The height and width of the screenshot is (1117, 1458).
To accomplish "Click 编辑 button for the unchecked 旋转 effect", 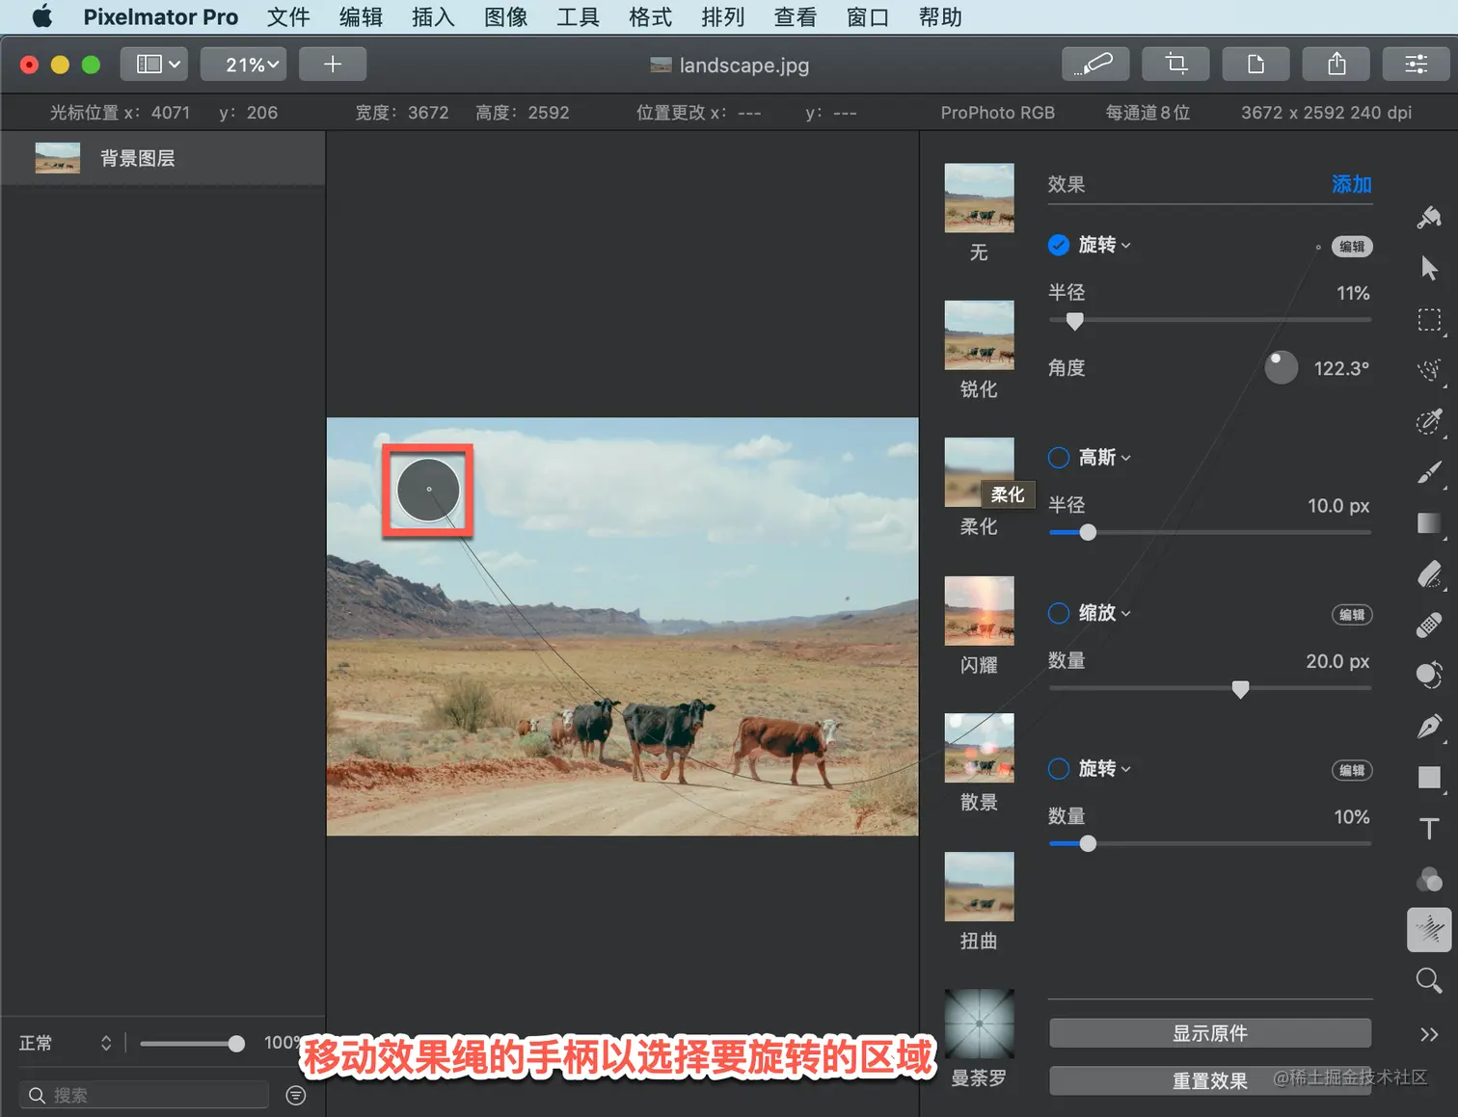I will [x=1352, y=770].
